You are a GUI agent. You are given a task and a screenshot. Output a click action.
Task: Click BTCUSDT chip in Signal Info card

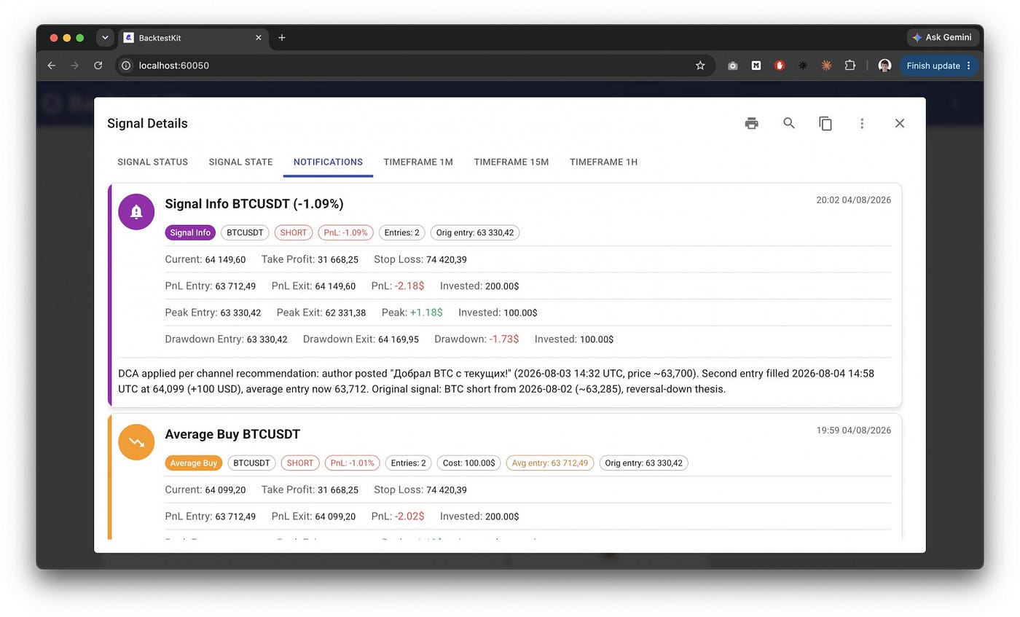coord(245,233)
